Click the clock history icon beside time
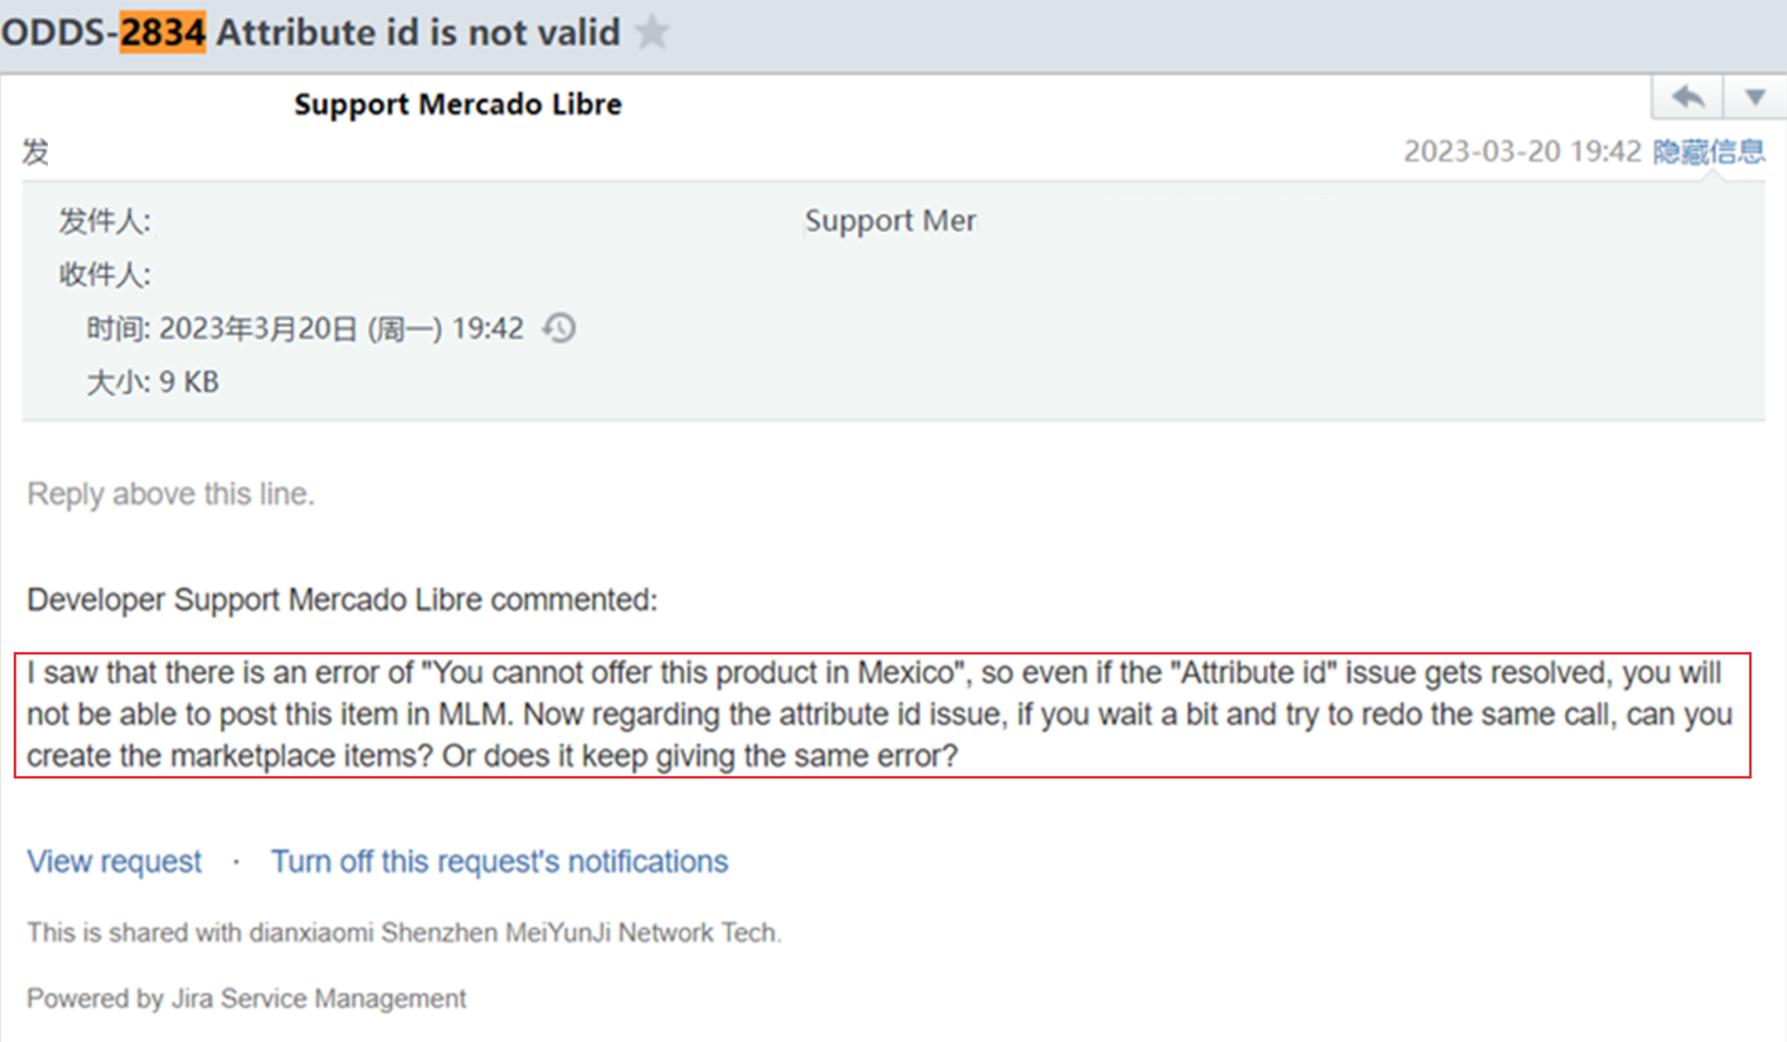The image size is (1787, 1042). [559, 328]
